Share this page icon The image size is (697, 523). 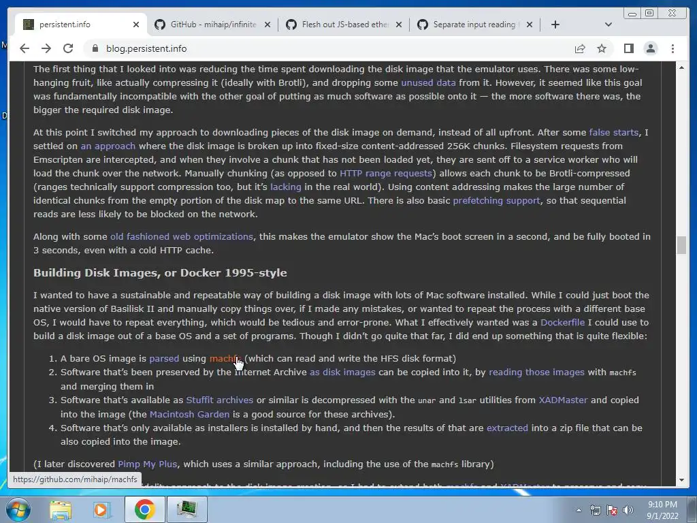580,48
